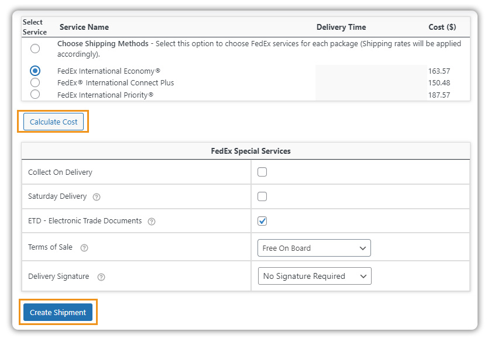Click the FedEx International Connect Plus label

coord(115,83)
